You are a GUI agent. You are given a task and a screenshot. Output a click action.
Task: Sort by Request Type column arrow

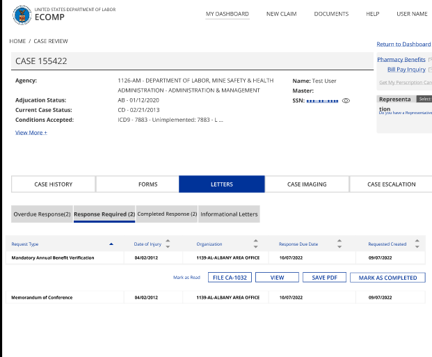tap(111, 244)
